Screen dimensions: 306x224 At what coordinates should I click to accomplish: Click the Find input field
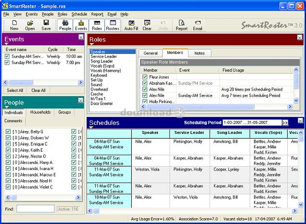[x=35, y=209]
